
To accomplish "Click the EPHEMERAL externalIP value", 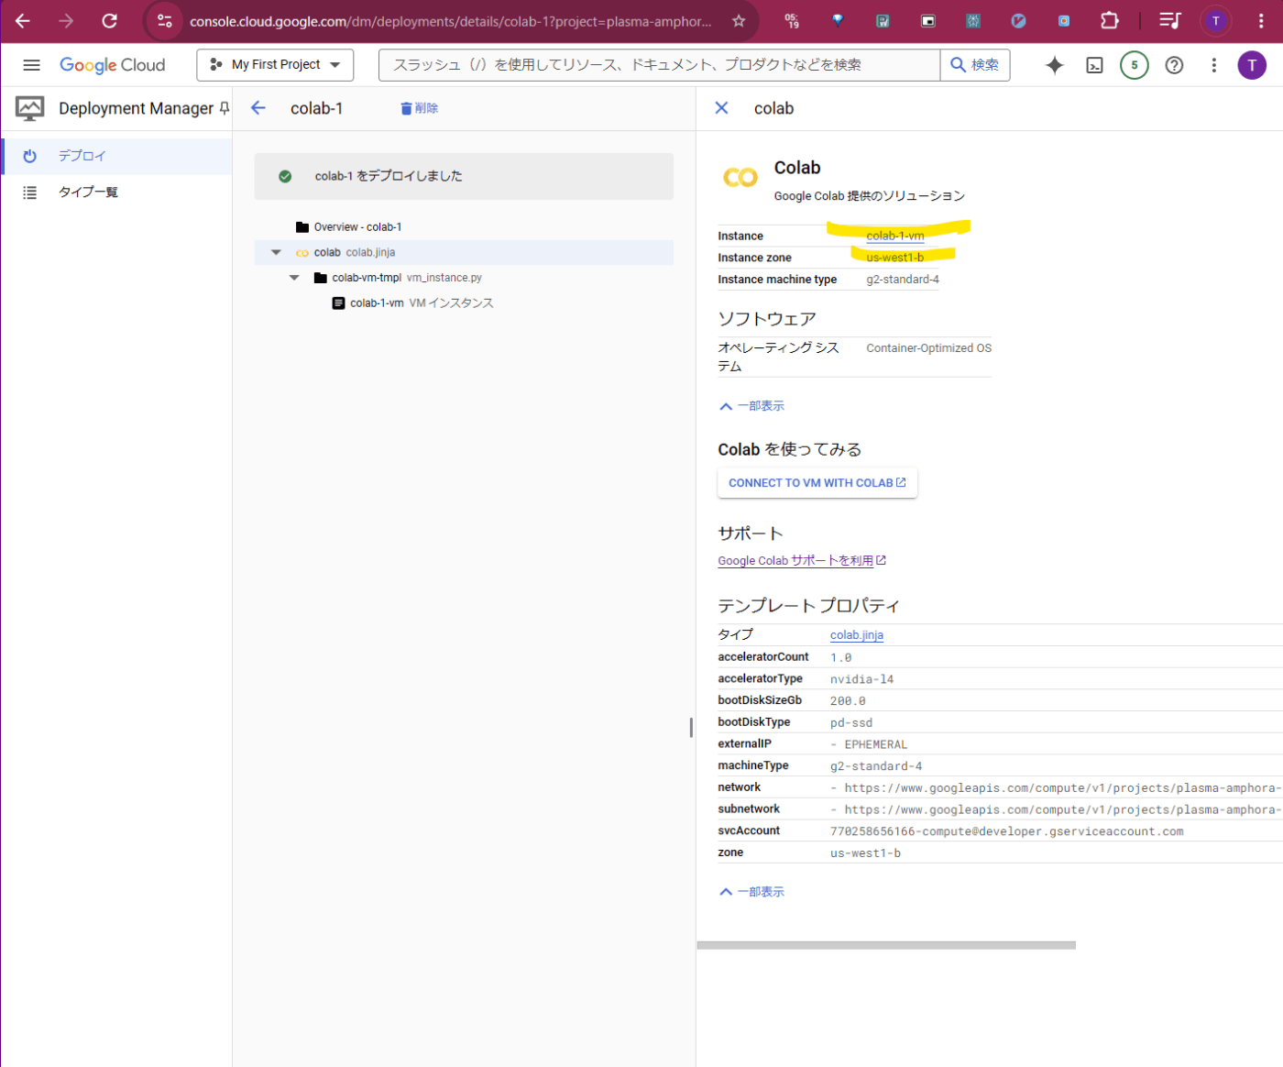I will click(x=875, y=745).
